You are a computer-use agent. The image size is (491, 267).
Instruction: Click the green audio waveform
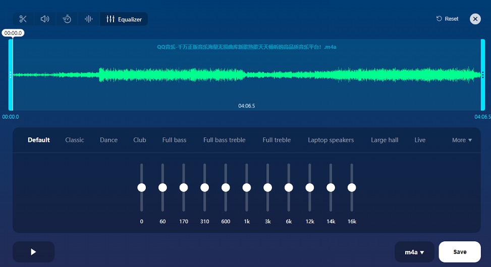(x=247, y=75)
